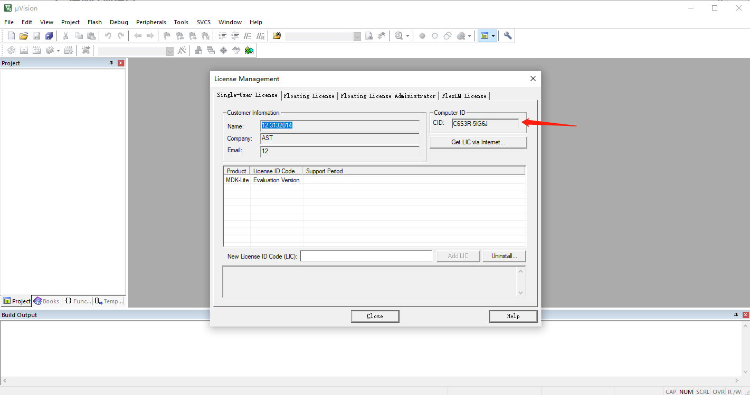The height and width of the screenshot is (395, 750).
Task: Open the breakpoints dropdown arrow
Action: click(469, 36)
